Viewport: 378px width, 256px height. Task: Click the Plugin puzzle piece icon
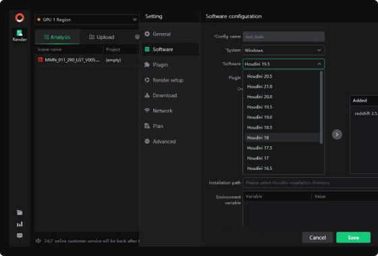tap(147, 65)
